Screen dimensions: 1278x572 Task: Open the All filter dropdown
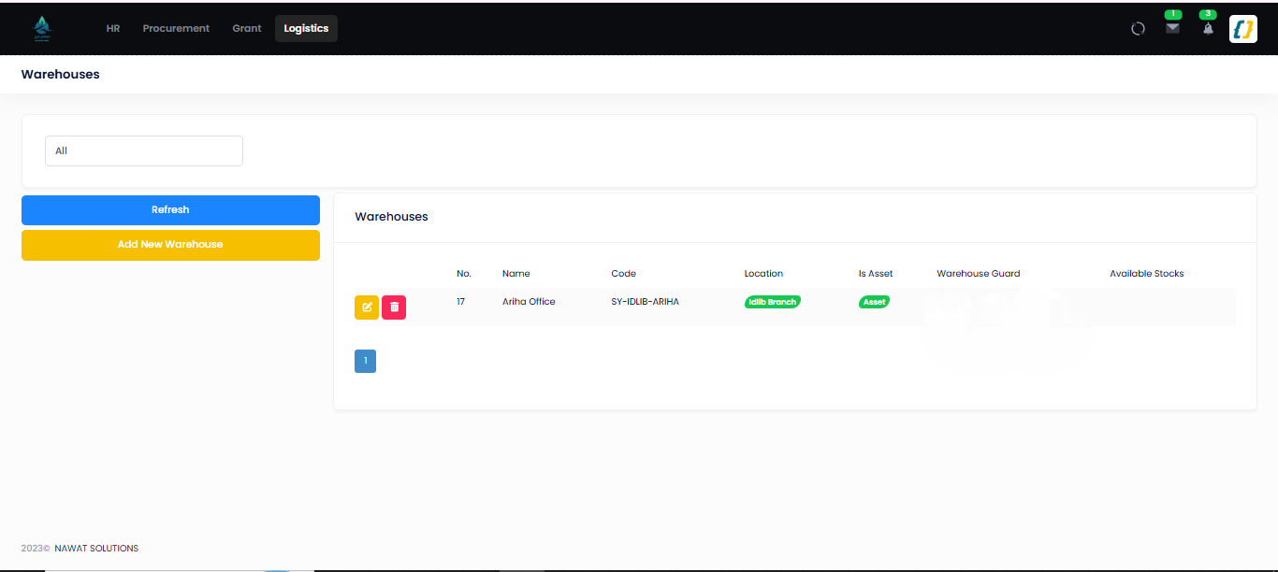[x=144, y=150]
